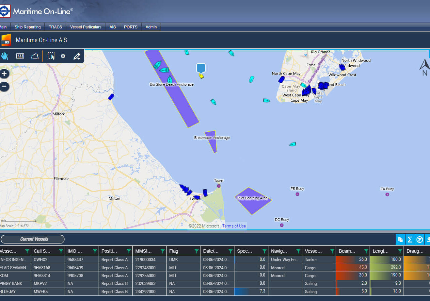The height and width of the screenshot is (301, 430).
Task: Select the pan hand tool
Action: click(x=5, y=56)
